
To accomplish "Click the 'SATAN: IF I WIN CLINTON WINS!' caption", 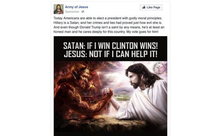I will (x=111, y=46).
